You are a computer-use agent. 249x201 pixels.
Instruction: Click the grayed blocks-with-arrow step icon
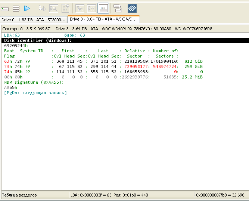pos(43,8)
